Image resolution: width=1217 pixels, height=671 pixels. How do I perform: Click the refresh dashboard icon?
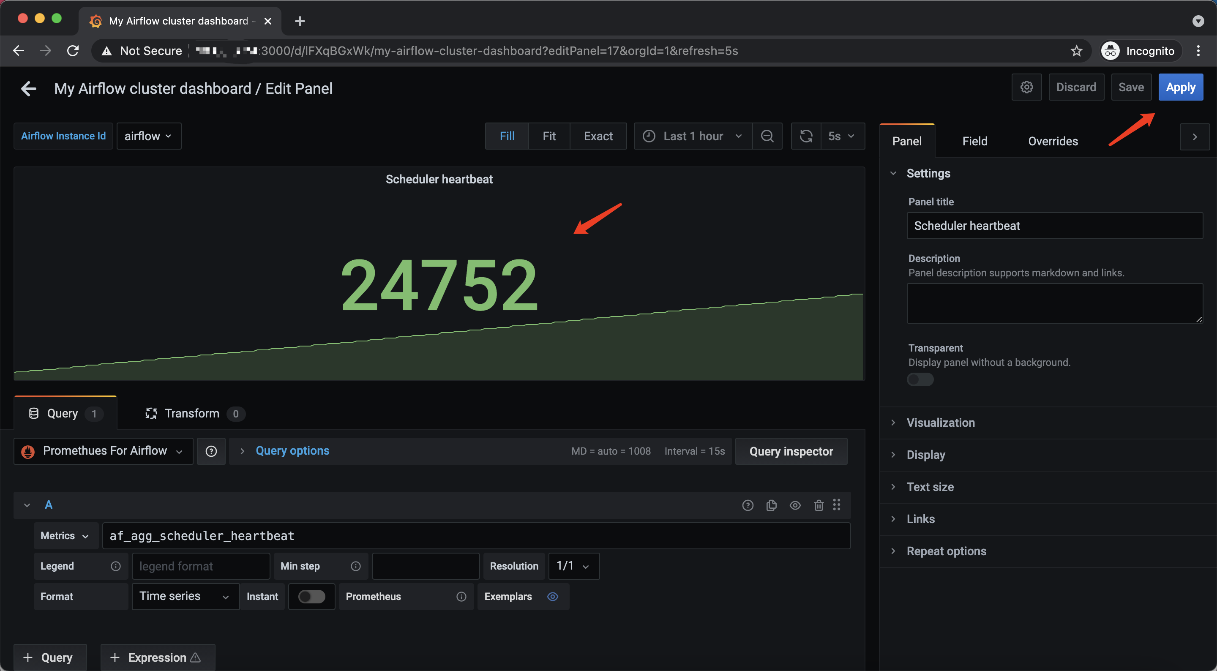[x=806, y=136]
